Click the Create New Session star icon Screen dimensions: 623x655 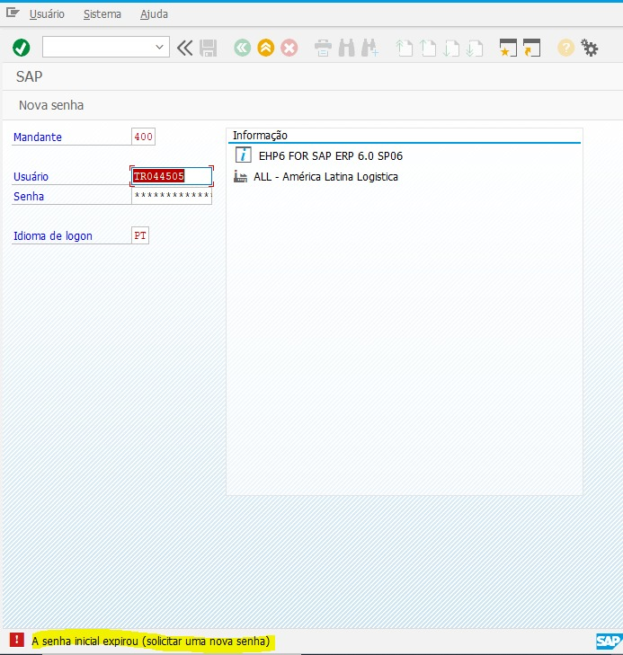click(x=508, y=48)
